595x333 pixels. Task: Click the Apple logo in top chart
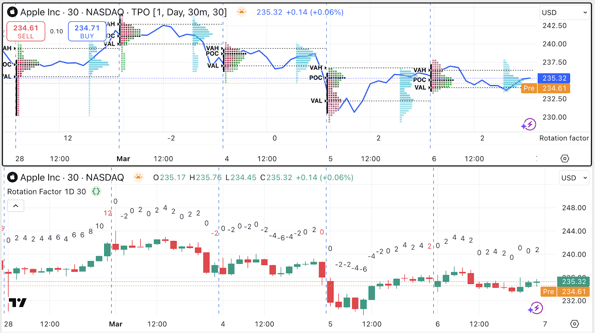click(x=12, y=12)
